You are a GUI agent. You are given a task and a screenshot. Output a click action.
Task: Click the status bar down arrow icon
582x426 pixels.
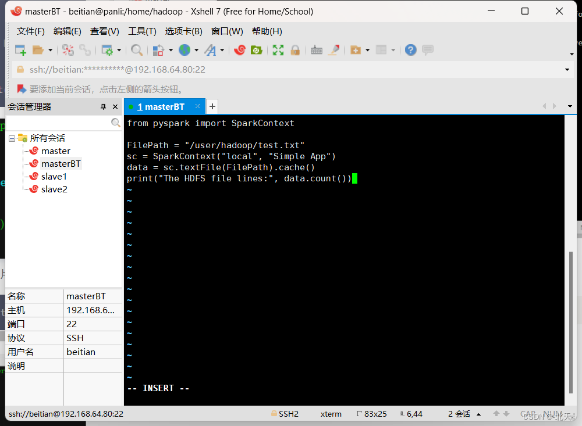506,414
